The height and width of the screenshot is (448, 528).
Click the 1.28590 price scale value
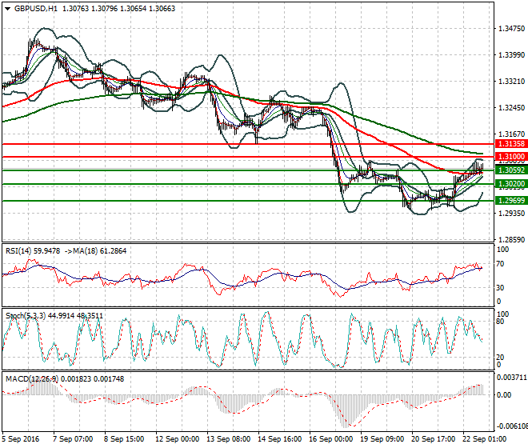coord(511,239)
